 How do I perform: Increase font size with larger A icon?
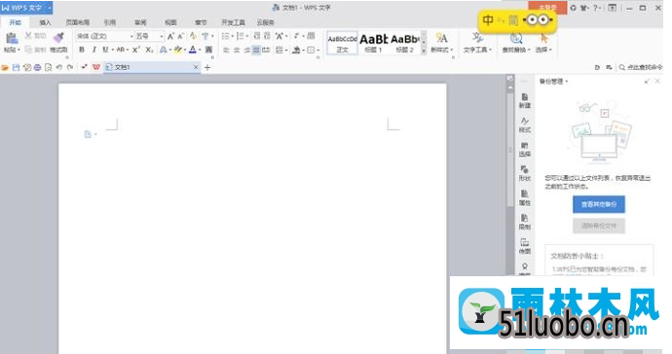point(170,36)
